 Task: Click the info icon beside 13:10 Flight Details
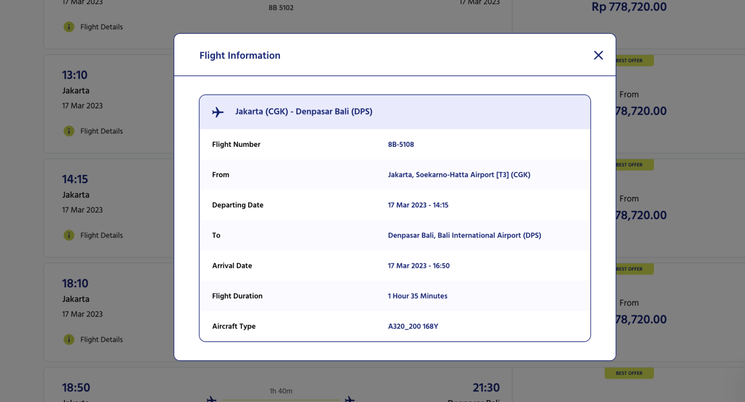coord(69,131)
